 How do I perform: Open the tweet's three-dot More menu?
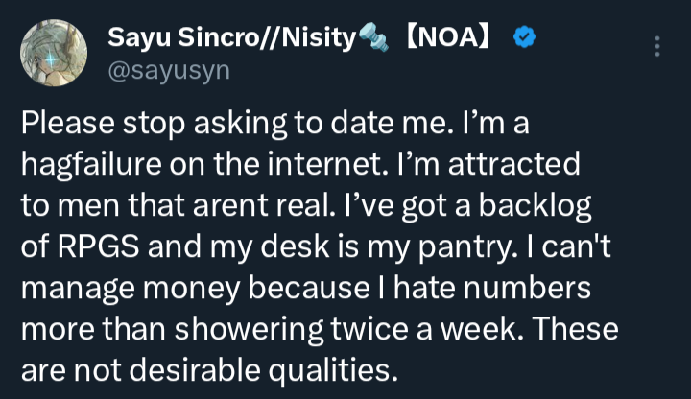pos(656,47)
